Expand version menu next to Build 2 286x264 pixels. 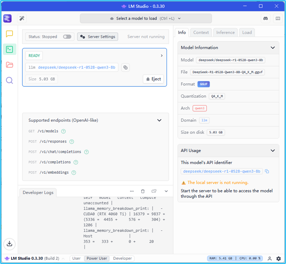coord(63,259)
